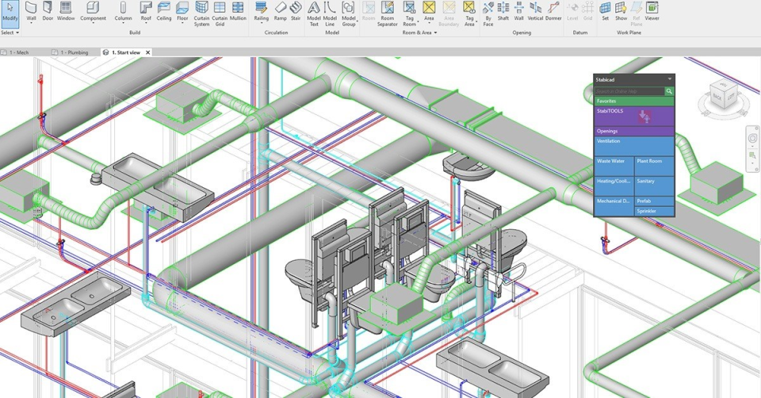Click the Ramp tool in Circulation
The width and height of the screenshot is (761, 398).
tap(280, 12)
